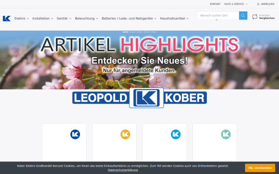This screenshot has height=174, width=279.
Task: Click the blue K logo in header
Action: pos(7,19)
